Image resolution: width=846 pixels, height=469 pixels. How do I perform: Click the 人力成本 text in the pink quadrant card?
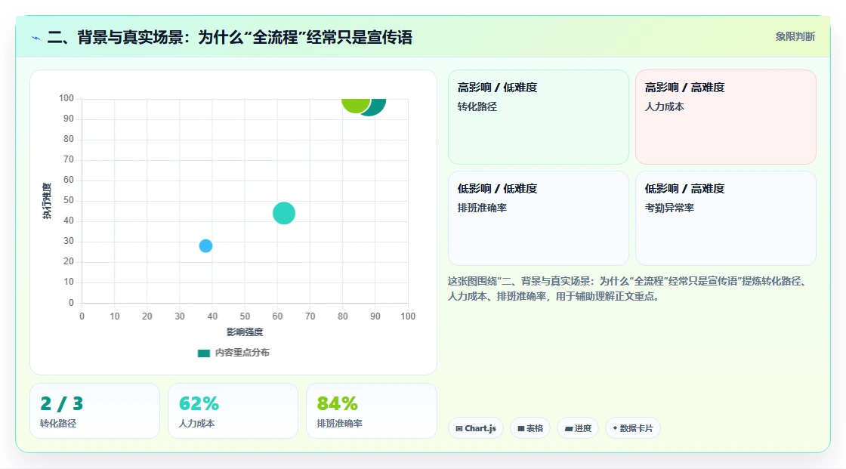(x=664, y=106)
